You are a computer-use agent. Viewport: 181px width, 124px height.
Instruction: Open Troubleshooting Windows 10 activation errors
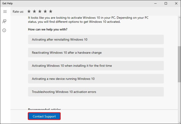[x=96, y=92]
